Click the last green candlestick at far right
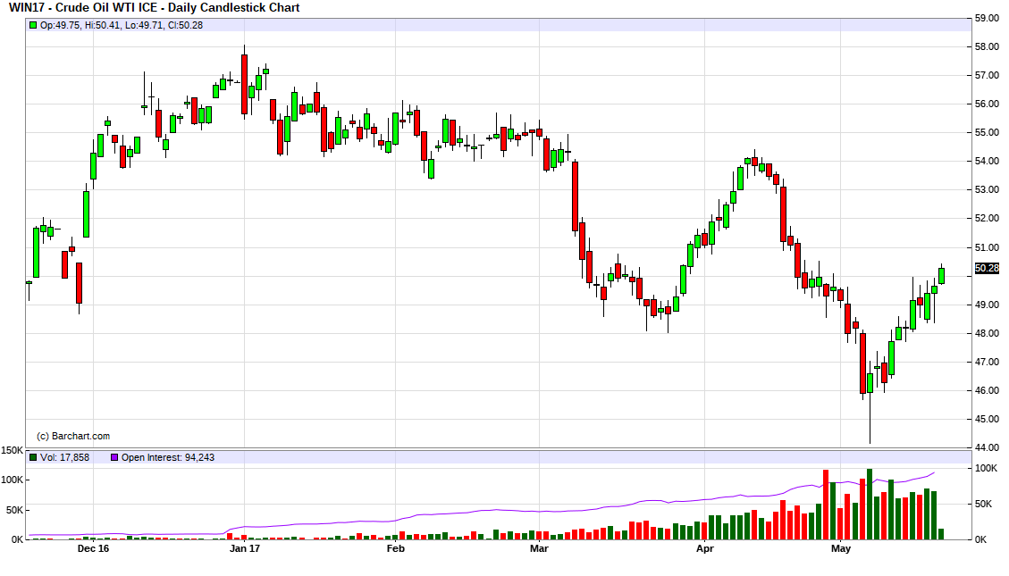The width and height of the screenshot is (1009, 576). [x=941, y=275]
